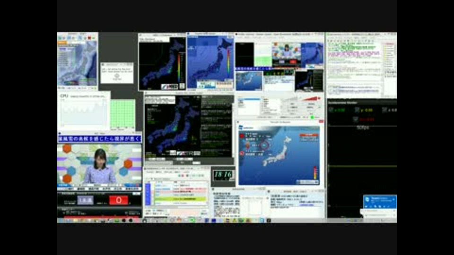Click the orange icon in the taskbar
Viewport: 454px width, 255px height.
pos(179,220)
